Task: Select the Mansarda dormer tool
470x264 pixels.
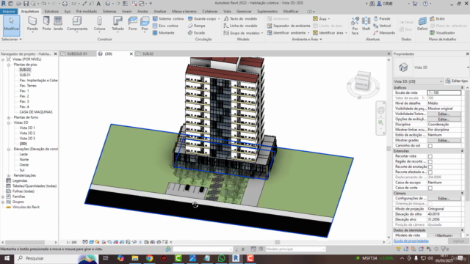Action: coord(384,33)
